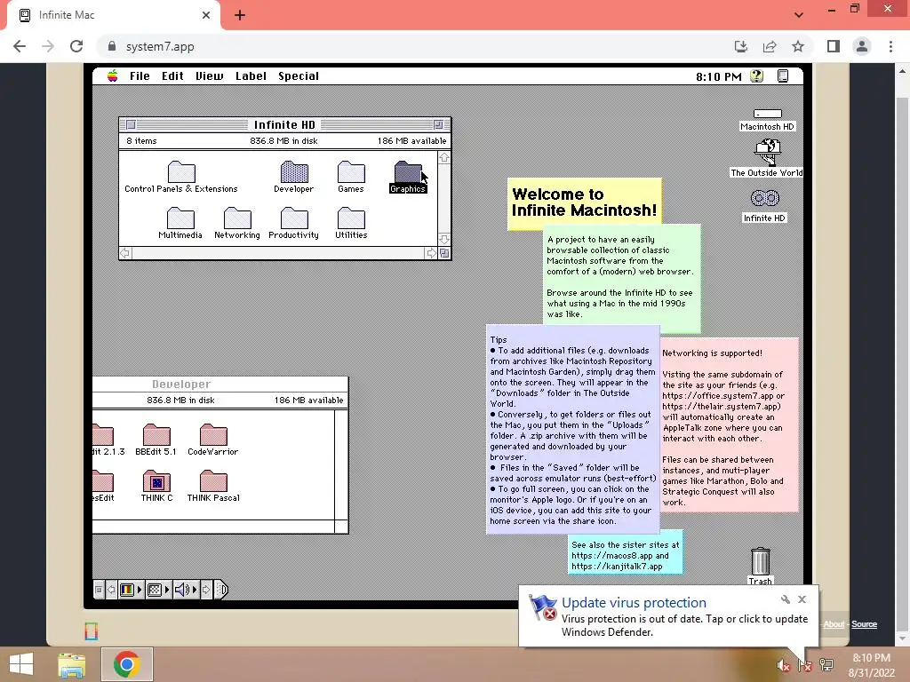Click scroll up arrow in Infinite HD window
The height and width of the screenshot is (682, 910).
(x=444, y=158)
